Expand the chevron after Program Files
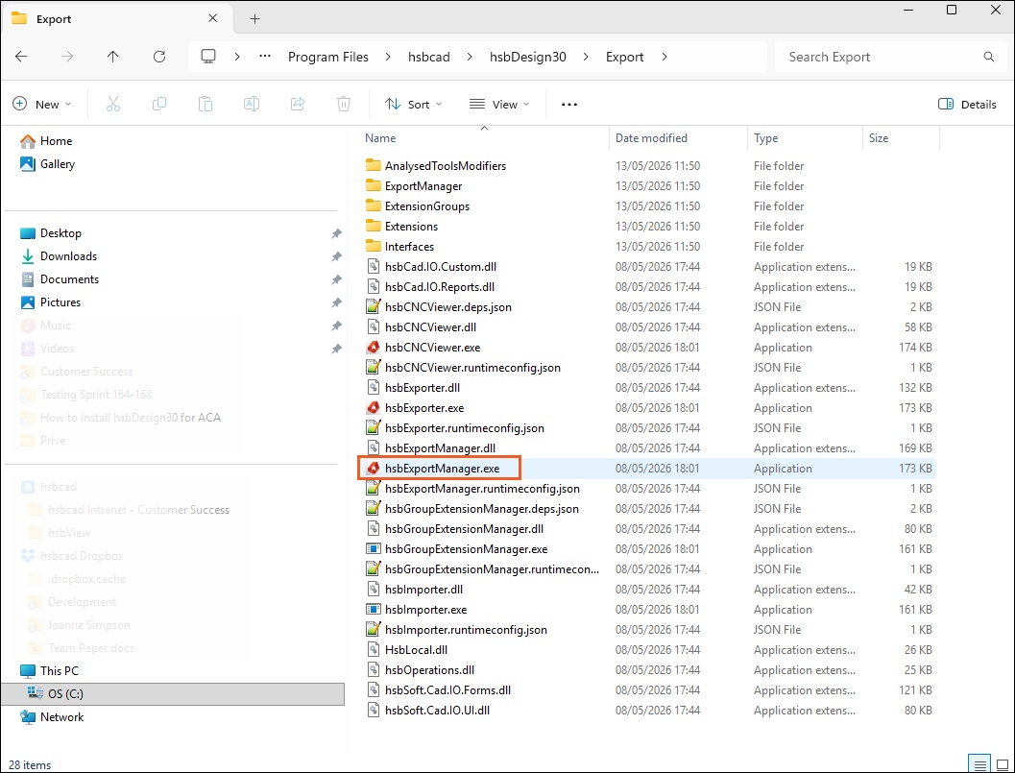The height and width of the screenshot is (773, 1015). coord(388,57)
